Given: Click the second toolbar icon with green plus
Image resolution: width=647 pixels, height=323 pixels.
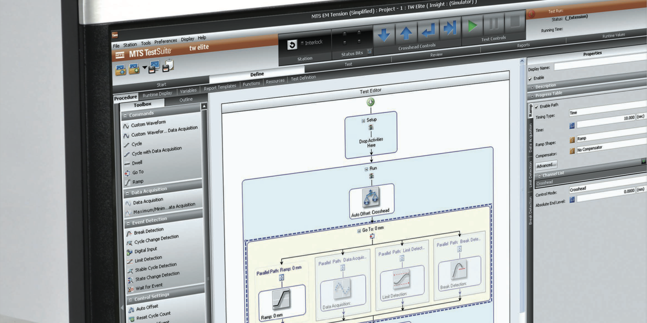Looking at the screenshot, I should (x=135, y=69).
